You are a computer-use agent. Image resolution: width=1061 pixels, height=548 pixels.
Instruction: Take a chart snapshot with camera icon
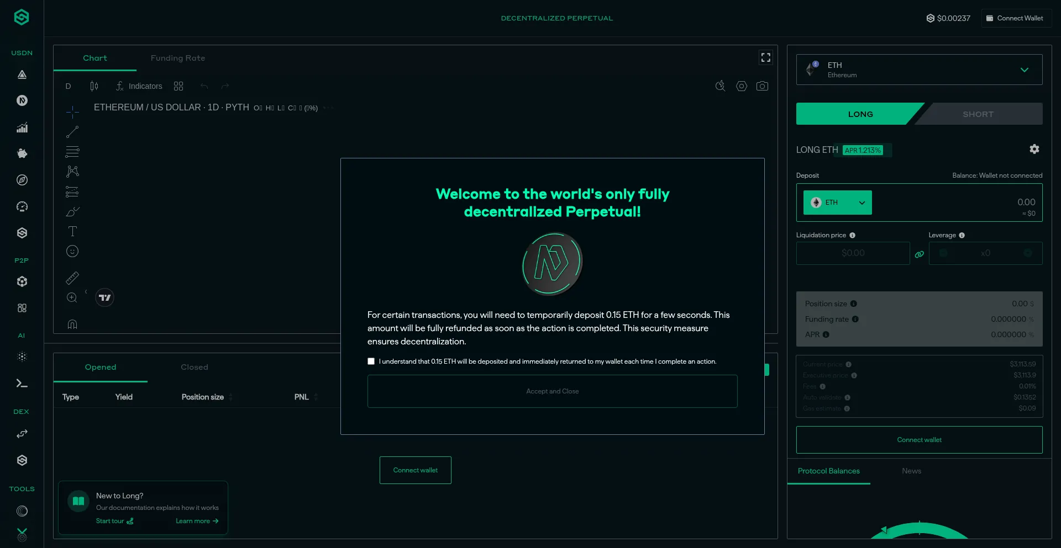762,86
